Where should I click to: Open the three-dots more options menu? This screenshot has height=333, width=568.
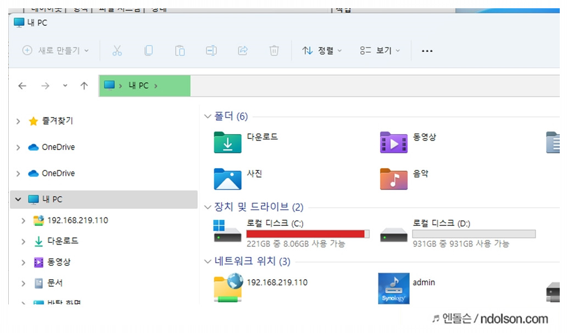tap(427, 51)
